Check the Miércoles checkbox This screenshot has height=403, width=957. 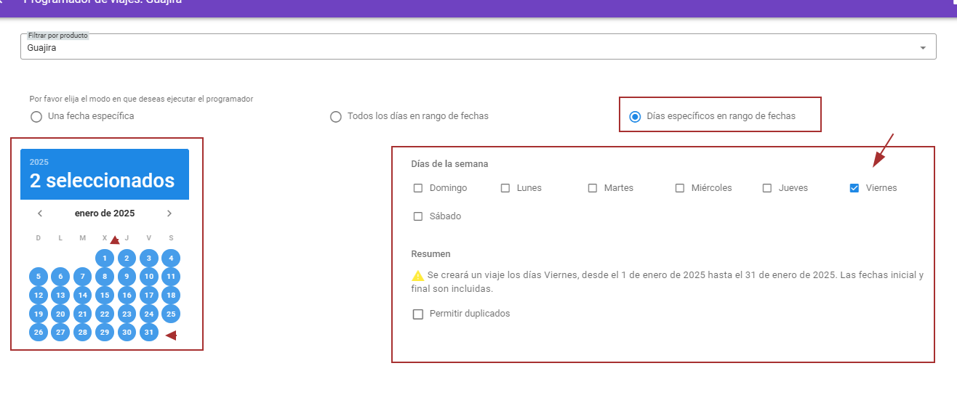[x=680, y=188]
